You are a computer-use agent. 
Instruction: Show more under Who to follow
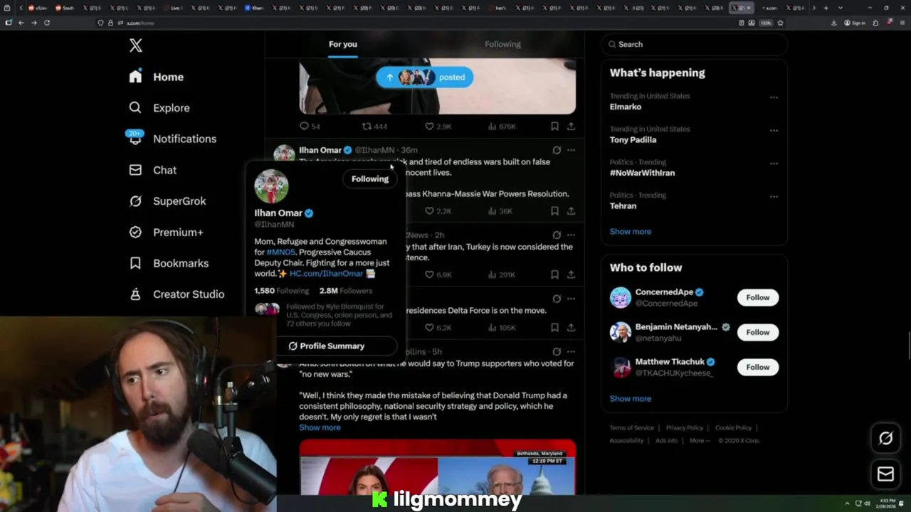point(630,398)
